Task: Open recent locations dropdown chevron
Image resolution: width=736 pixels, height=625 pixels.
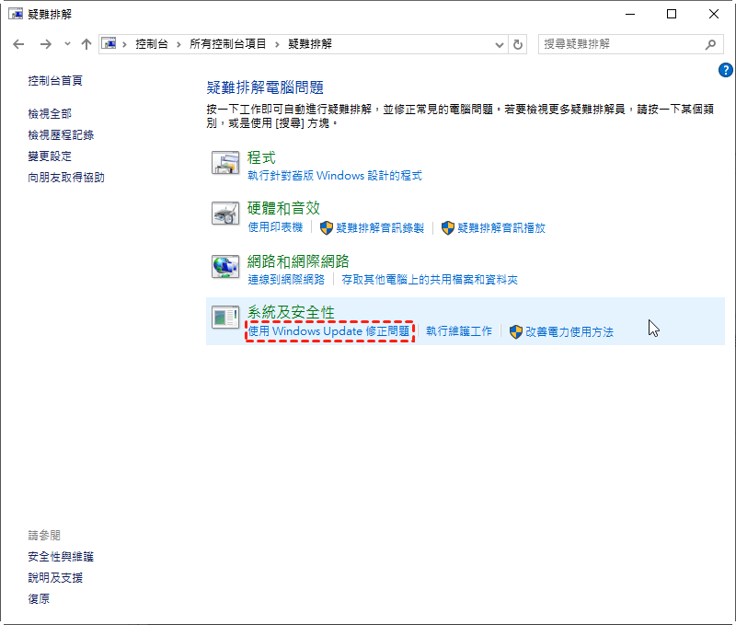Action: 67,44
